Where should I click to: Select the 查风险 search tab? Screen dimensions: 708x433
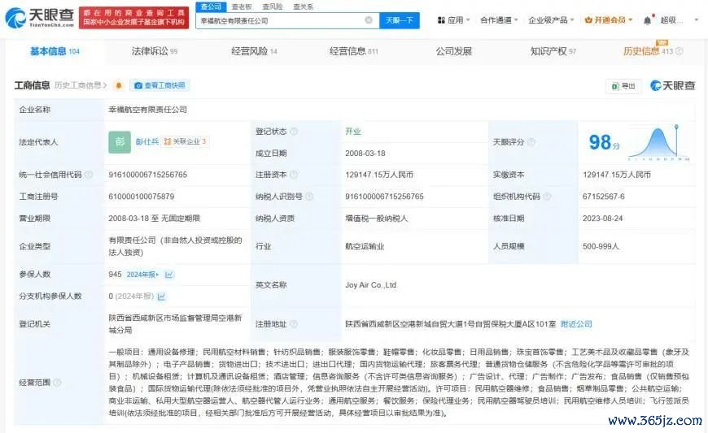click(273, 6)
